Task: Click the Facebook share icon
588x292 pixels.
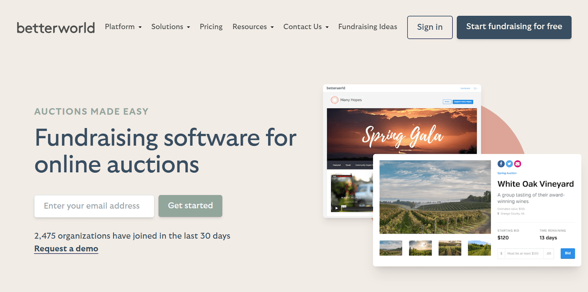Action: [501, 164]
